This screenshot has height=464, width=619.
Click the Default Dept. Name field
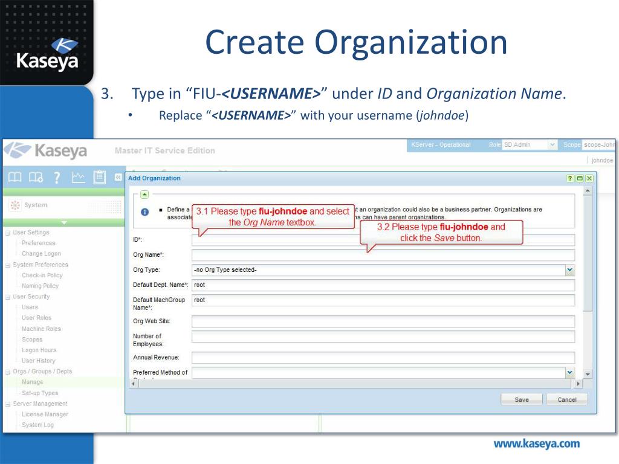[383, 285]
